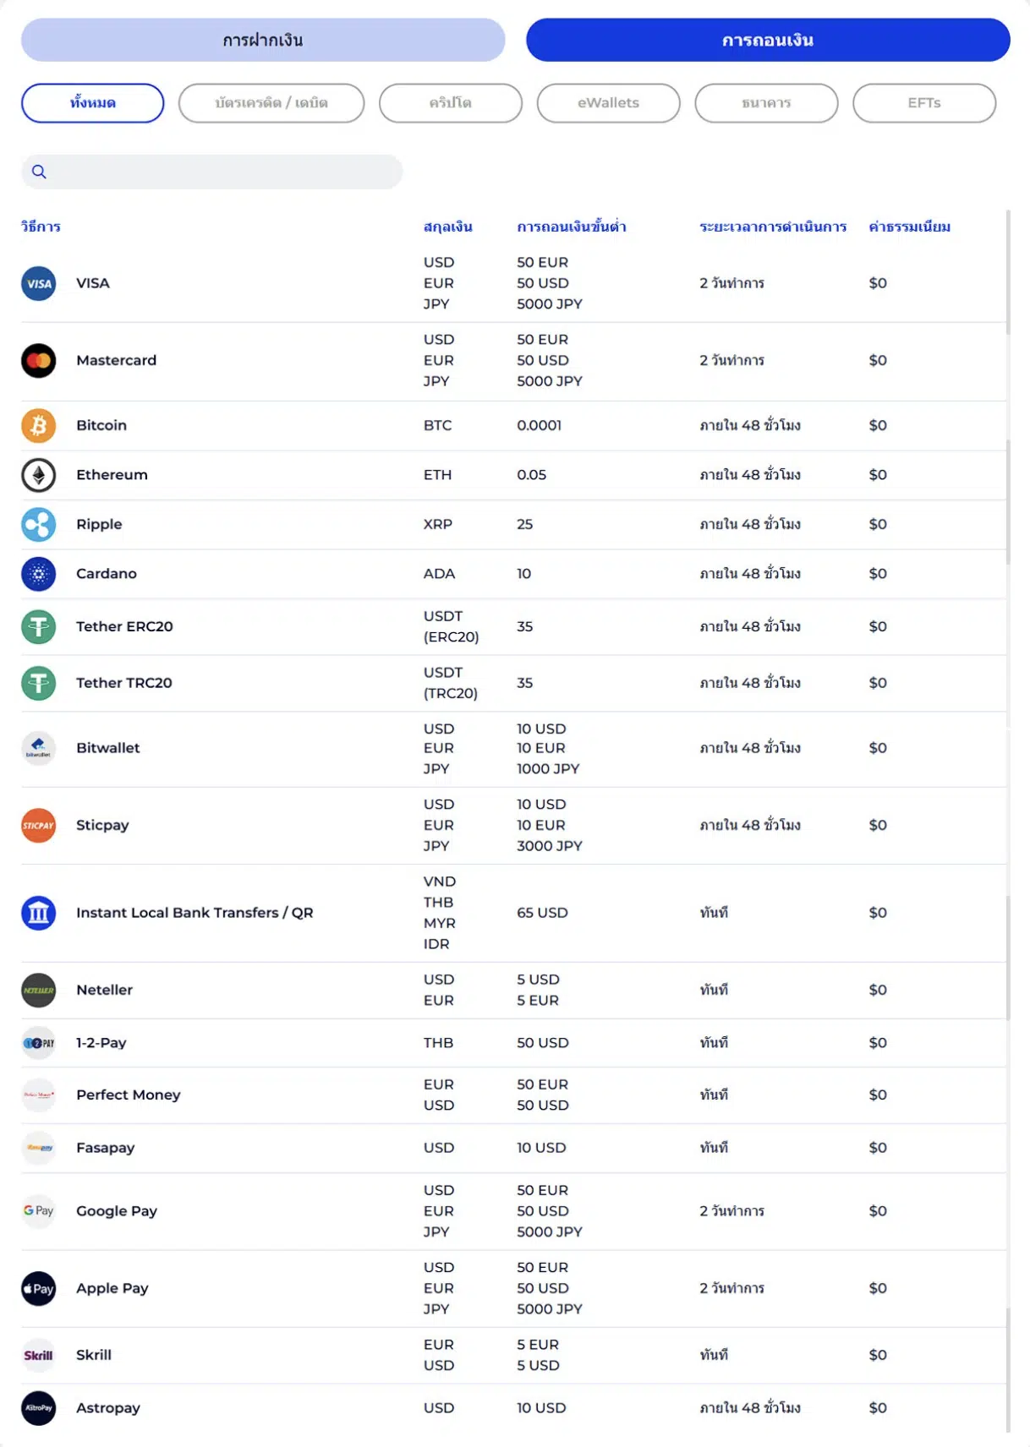Image resolution: width=1030 pixels, height=1447 pixels.
Task: Click Instant Local Bank Transfers / QR text
Action: coord(194,913)
